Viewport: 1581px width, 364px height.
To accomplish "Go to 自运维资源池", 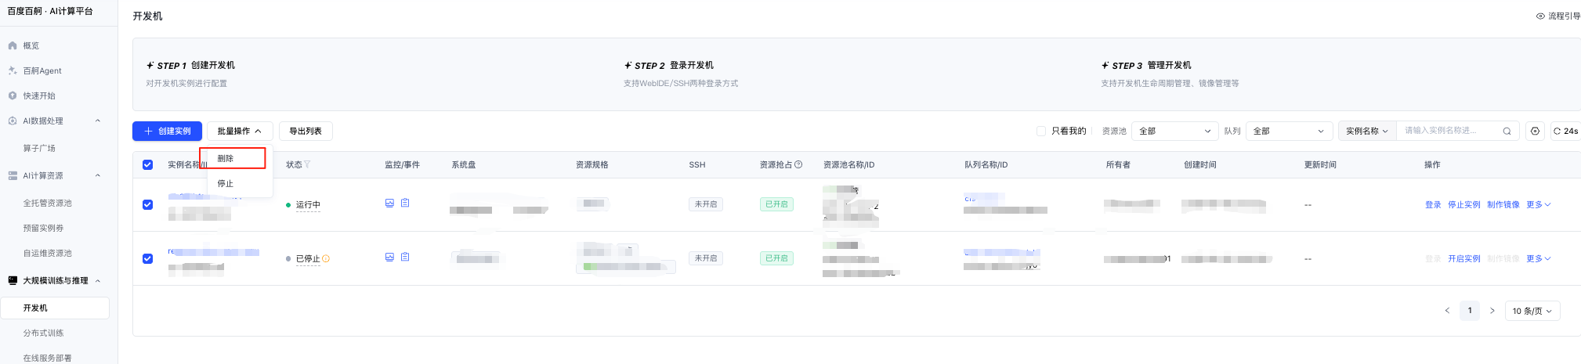I will [x=48, y=253].
